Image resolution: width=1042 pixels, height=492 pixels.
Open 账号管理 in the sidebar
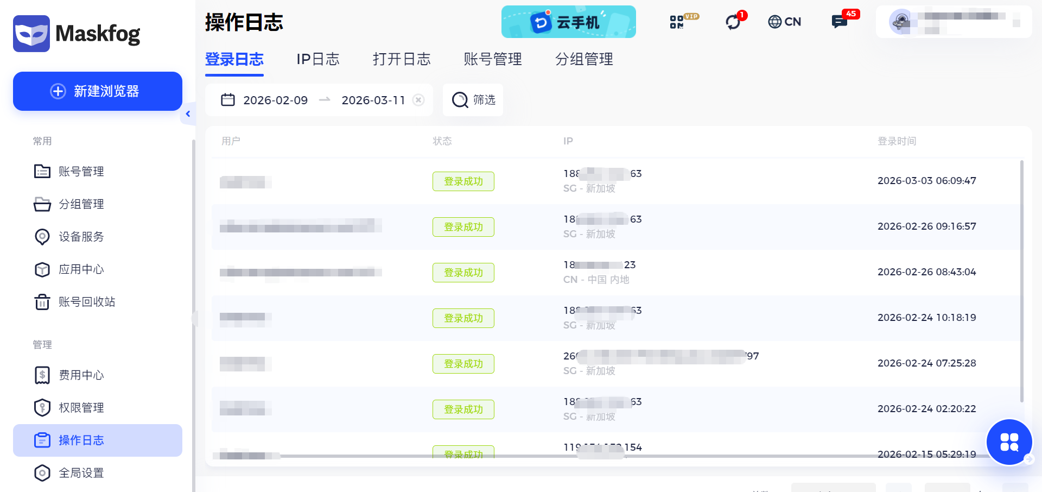81,172
